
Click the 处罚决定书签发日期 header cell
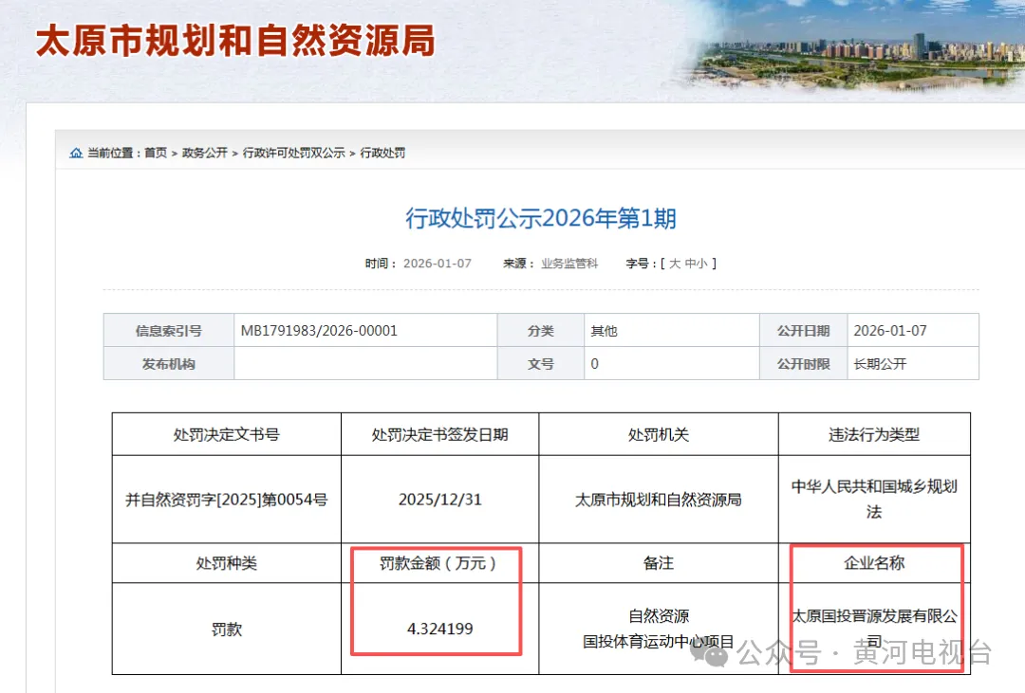(x=440, y=434)
